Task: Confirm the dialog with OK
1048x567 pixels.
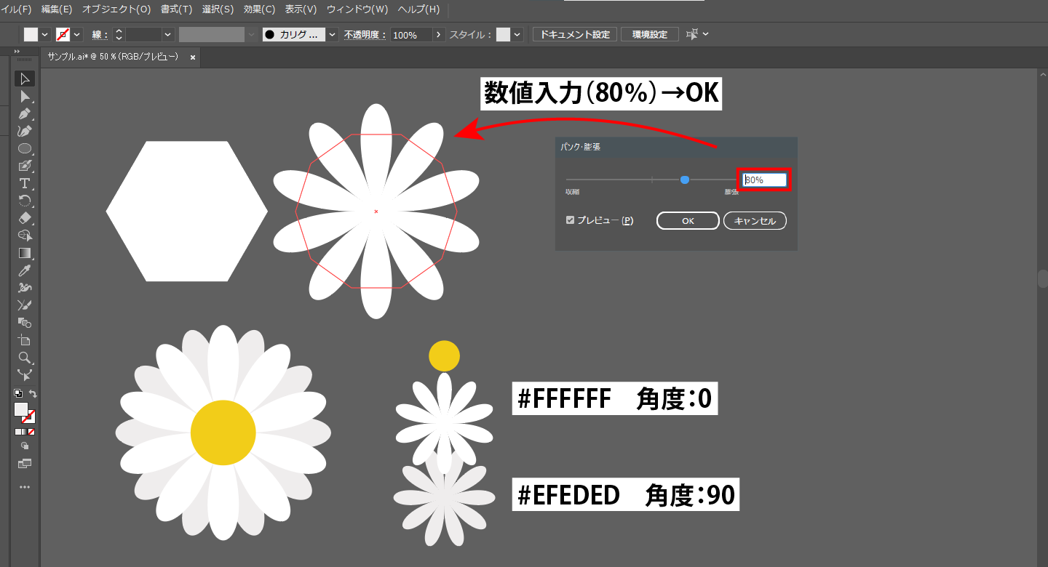Action: [x=687, y=220]
